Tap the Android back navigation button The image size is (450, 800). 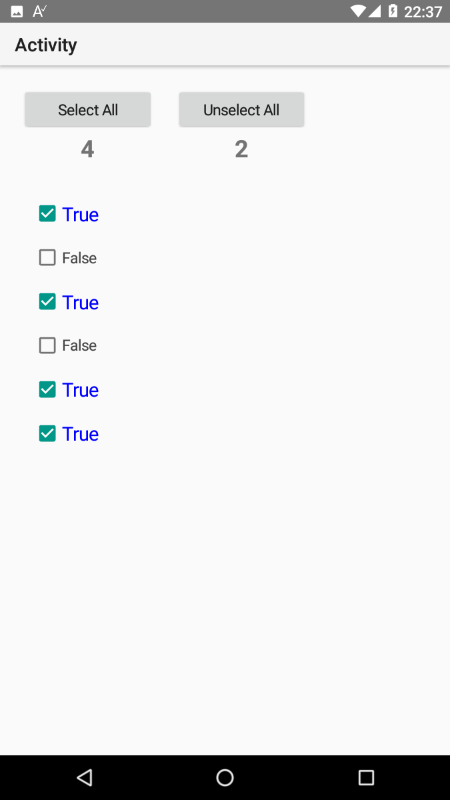(x=84, y=777)
